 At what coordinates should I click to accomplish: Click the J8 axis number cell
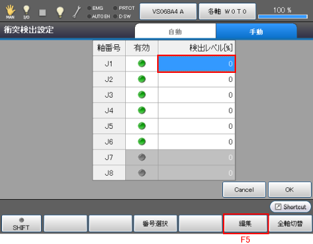[x=109, y=173]
